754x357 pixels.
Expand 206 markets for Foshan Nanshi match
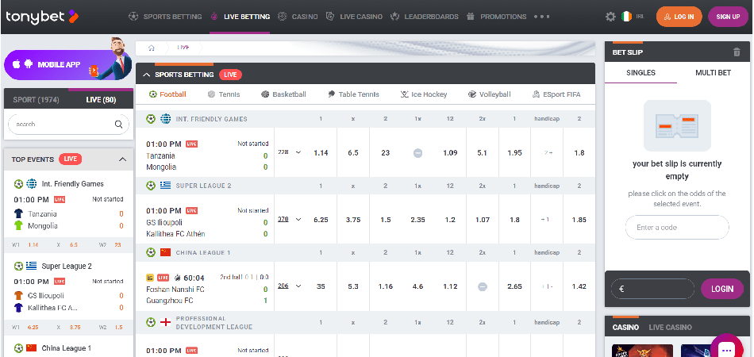coord(290,286)
